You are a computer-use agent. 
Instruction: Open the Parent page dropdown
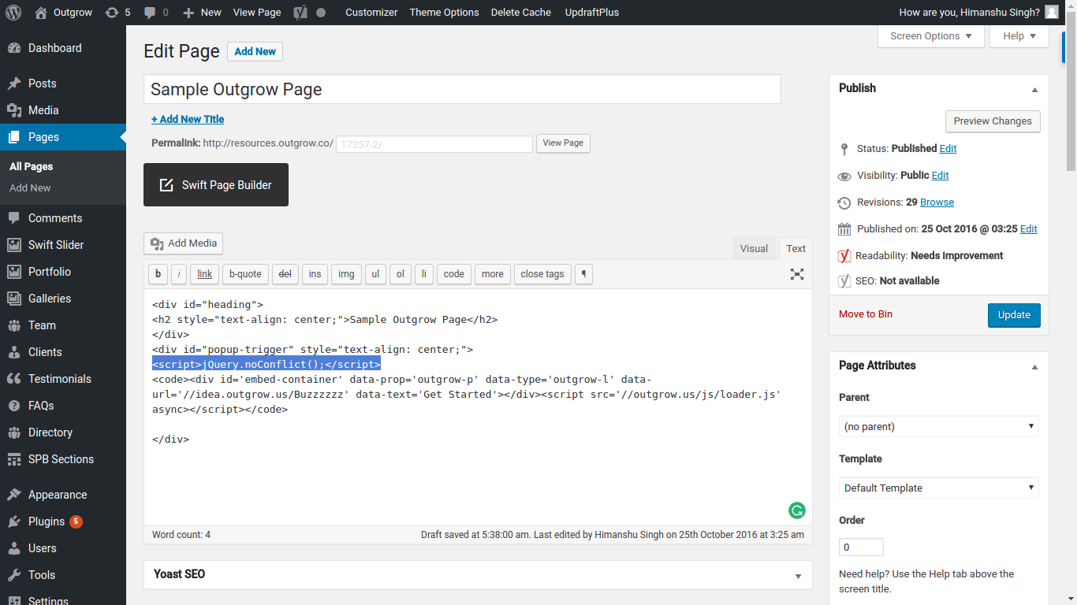(x=939, y=426)
